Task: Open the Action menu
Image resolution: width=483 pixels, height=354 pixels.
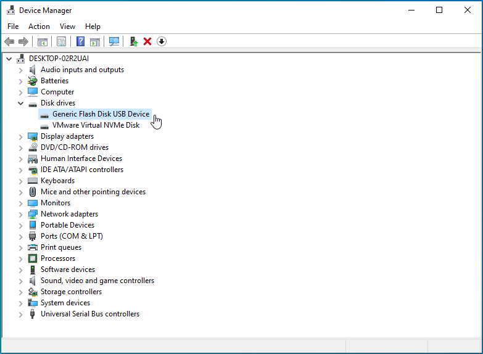Action: [x=39, y=27]
